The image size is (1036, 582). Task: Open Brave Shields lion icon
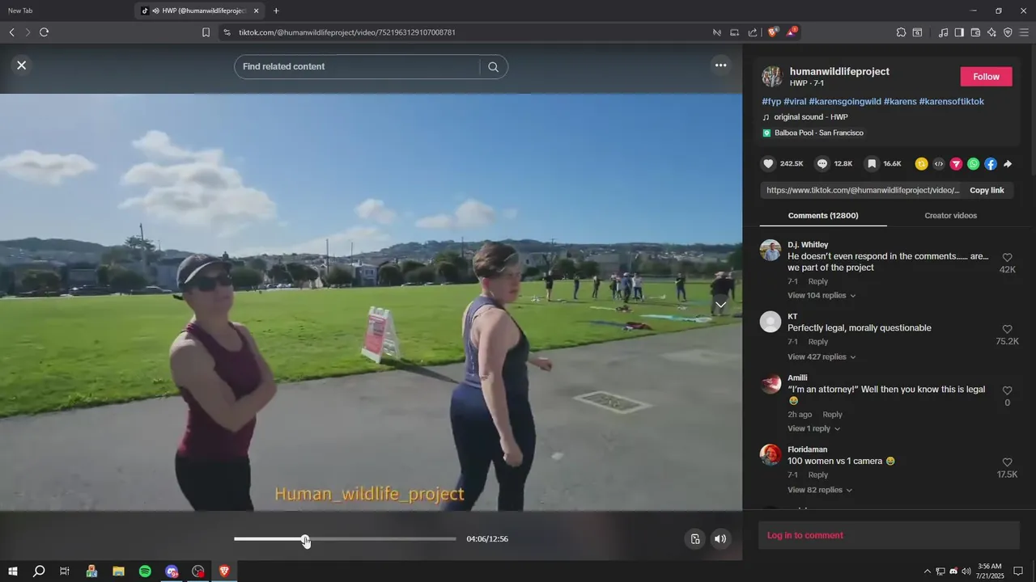pos(772,32)
